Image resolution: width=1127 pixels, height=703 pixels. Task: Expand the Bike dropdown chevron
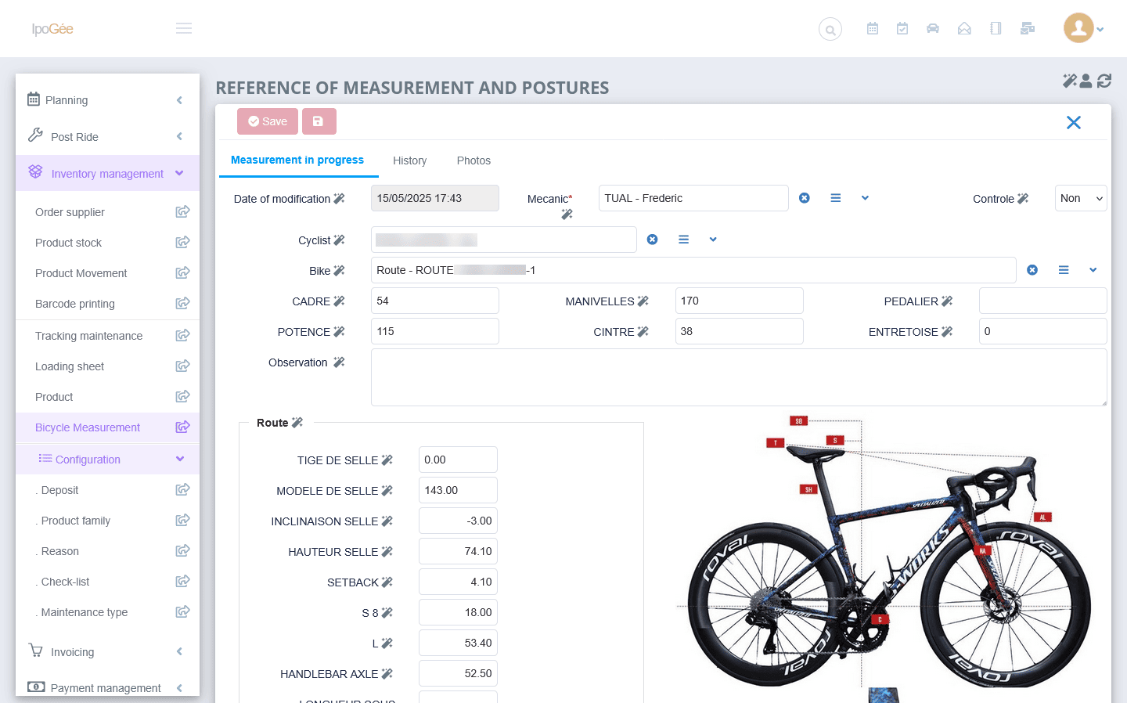click(x=1093, y=270)
